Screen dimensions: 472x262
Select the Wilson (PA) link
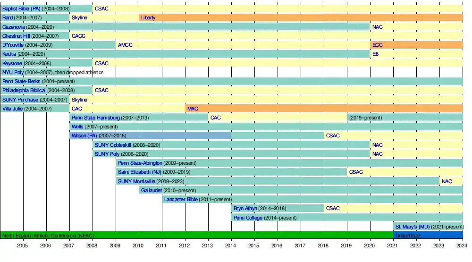(x=84, y=135)
